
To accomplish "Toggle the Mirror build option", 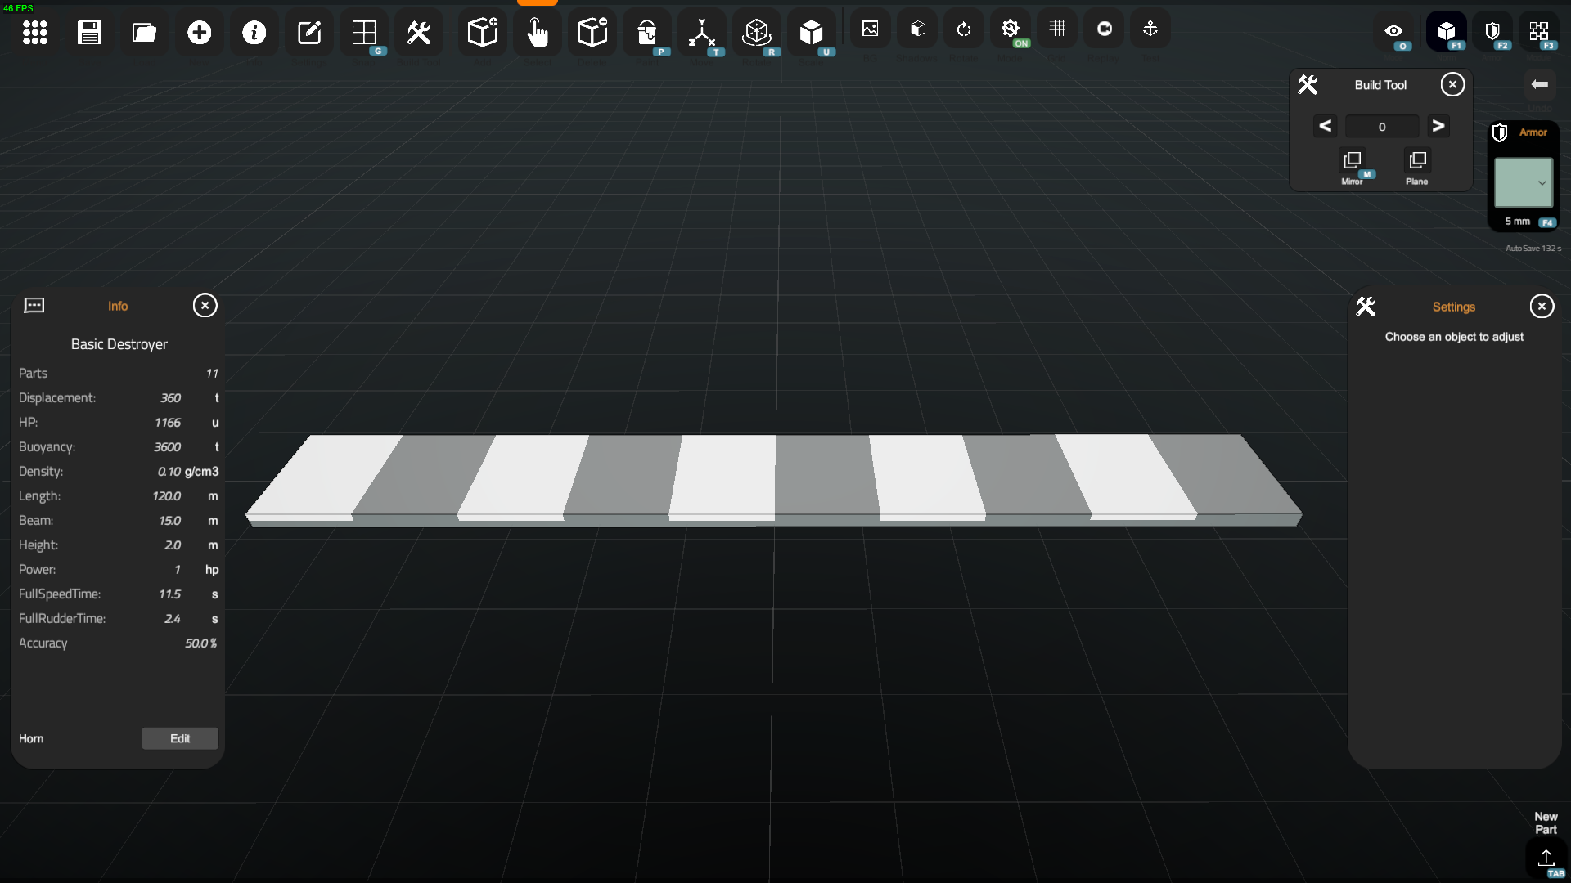I will click(x=1352, y=160).
